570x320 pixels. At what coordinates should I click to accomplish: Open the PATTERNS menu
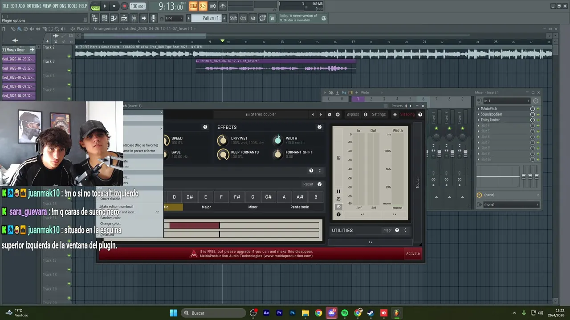click(x=34, y=6)
